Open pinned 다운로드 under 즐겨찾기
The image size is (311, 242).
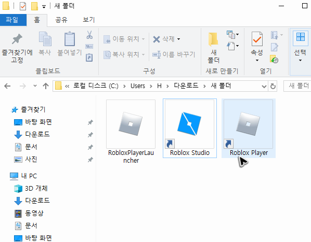[x=32, y=135]
